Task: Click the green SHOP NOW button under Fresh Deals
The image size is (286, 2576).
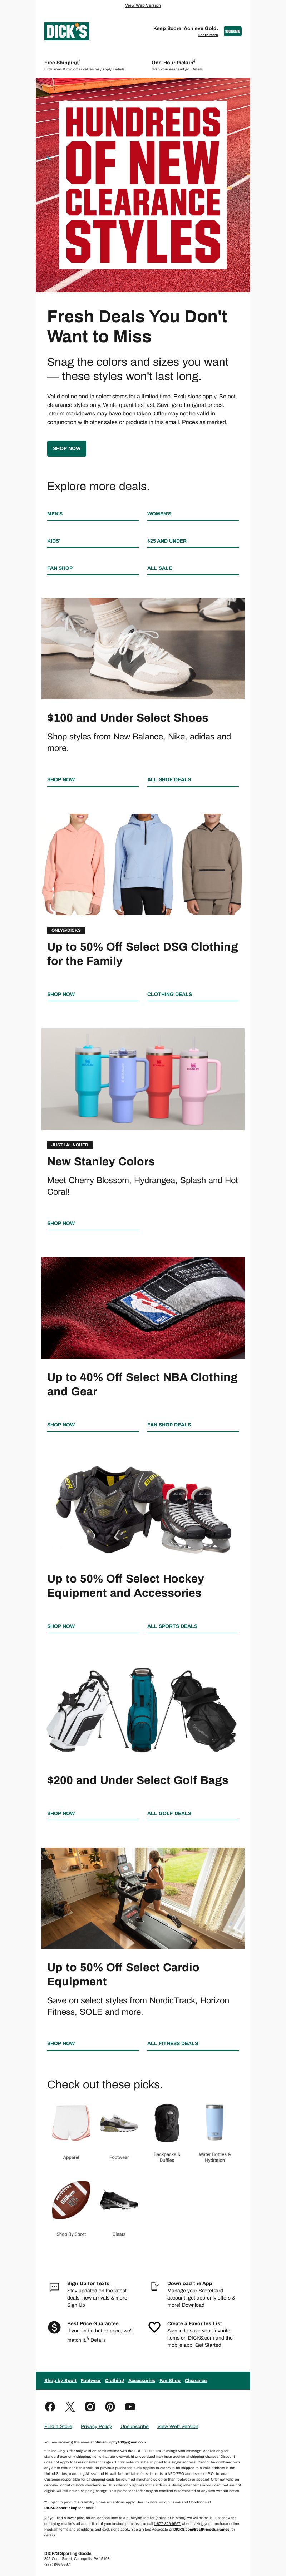Action: click(x=67, y=448)
